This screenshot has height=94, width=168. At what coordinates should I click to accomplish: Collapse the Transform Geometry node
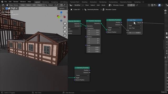(x=87, y=21)
